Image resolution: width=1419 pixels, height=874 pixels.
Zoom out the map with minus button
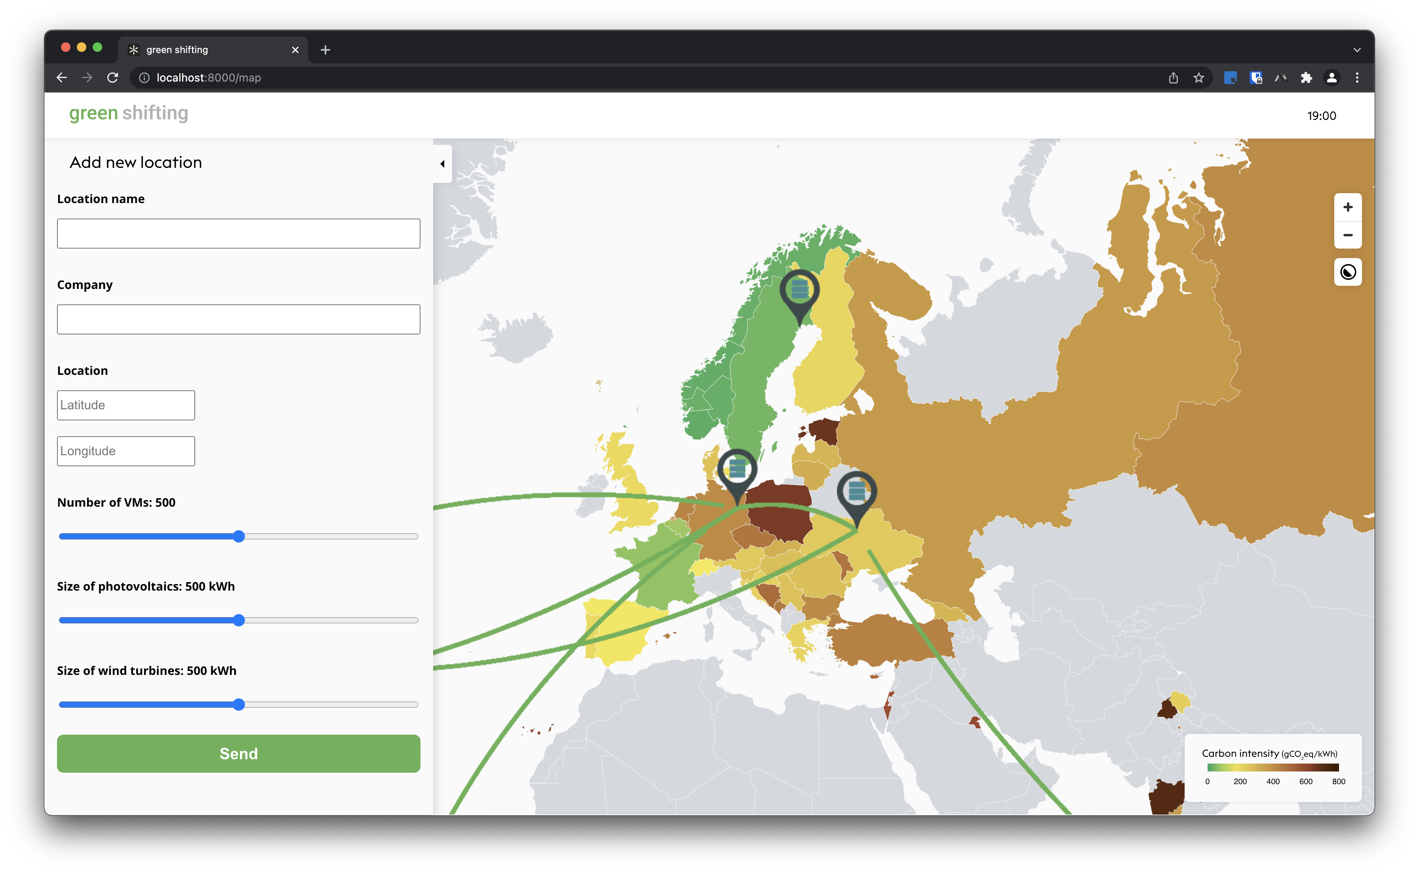point(1347,235)
